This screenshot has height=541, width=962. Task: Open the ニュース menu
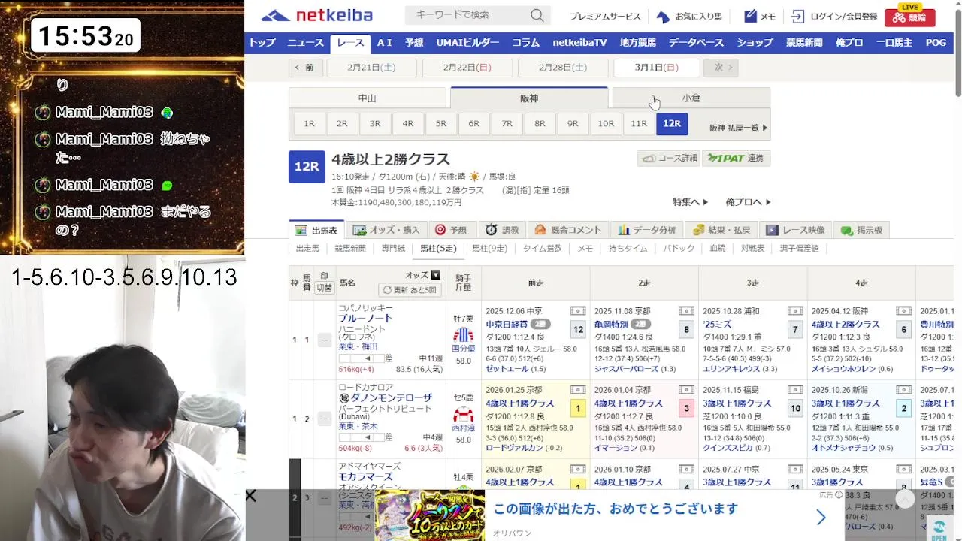305,43
